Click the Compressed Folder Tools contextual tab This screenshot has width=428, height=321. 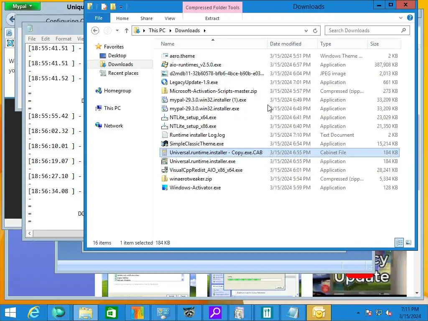click(x=212, y=8)
